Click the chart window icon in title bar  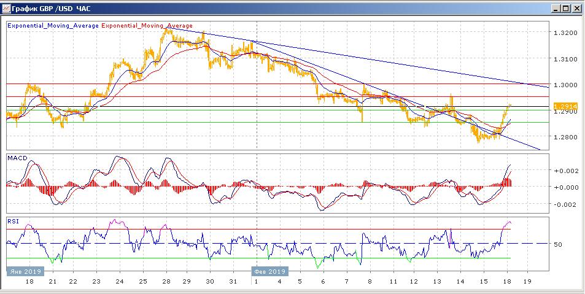point(7,9)
